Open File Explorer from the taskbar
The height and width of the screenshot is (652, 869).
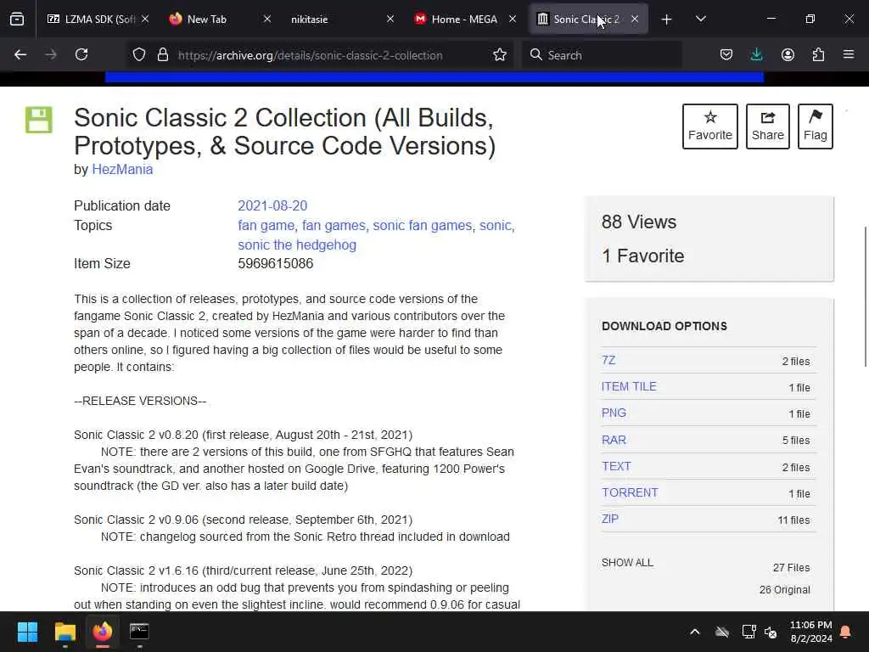pos(64,632)
